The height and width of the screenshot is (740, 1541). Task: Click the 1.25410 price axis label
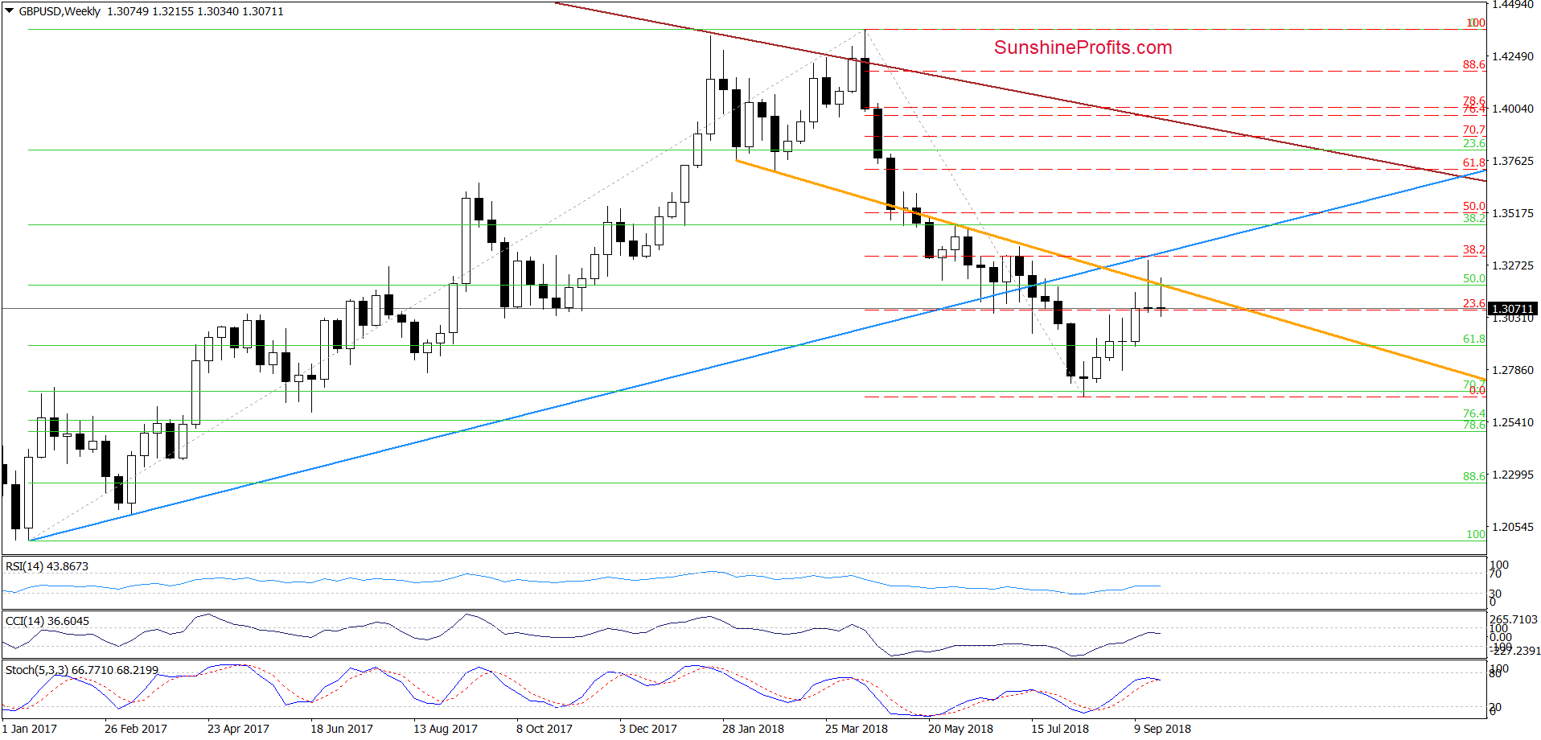(x=1512, y=422)
